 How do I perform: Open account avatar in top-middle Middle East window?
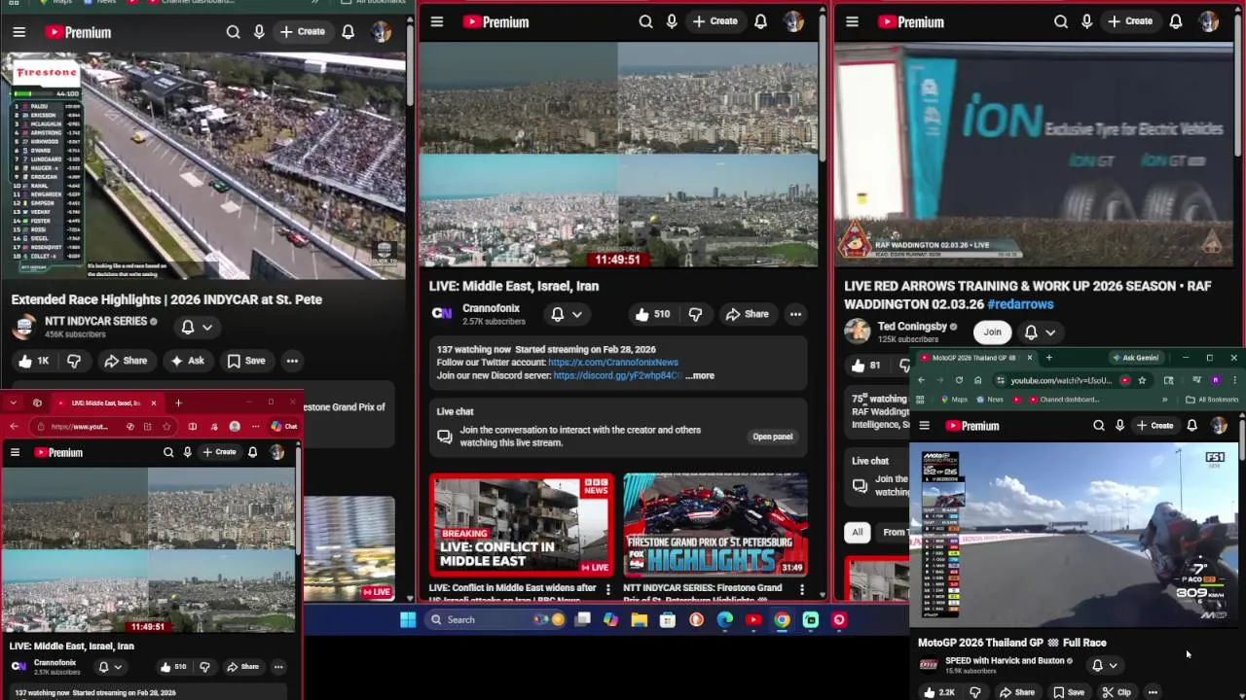pos(794,21)
